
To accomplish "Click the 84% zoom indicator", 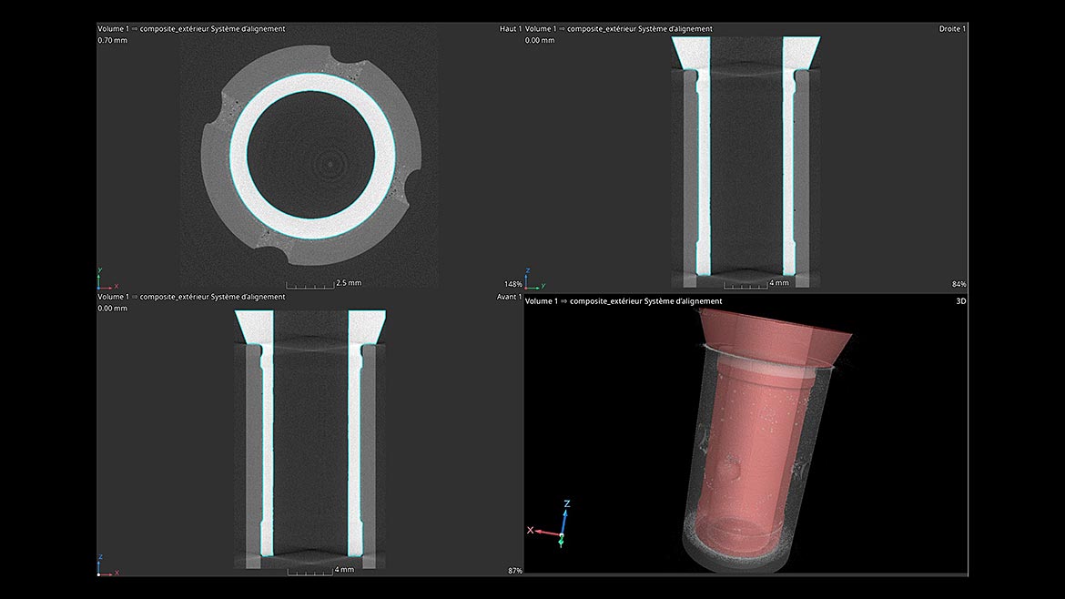I will pos(959,284).
